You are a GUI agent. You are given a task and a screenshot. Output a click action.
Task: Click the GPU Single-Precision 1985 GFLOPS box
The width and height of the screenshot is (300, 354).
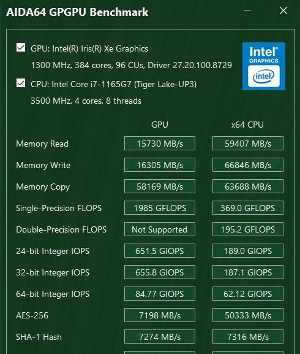[160, 208]
